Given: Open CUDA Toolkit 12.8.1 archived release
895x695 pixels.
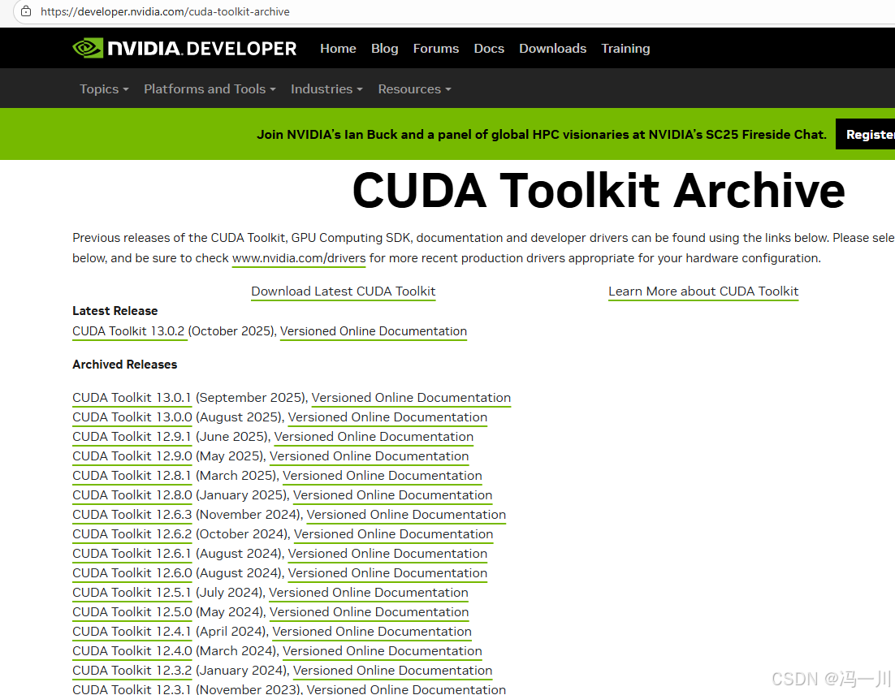Looking at the screenshot, I should point(132,475).
